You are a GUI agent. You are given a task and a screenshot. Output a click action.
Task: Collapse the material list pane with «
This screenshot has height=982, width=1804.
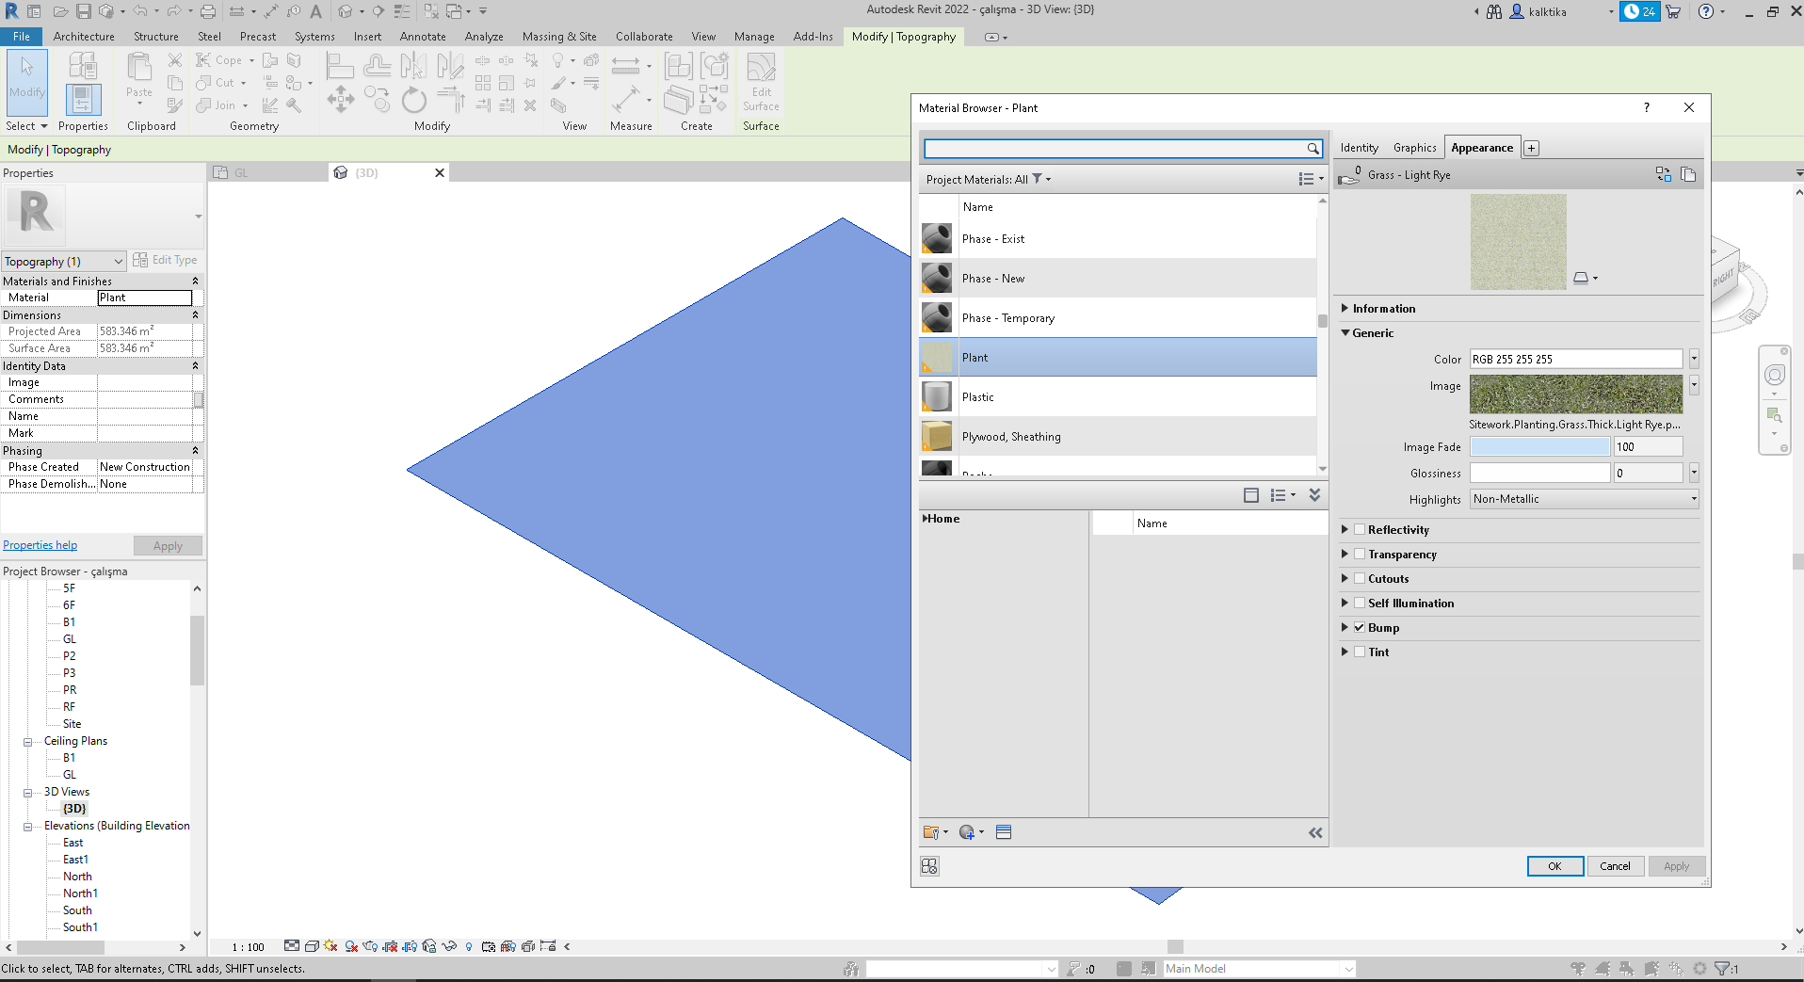click(1315, 832)
